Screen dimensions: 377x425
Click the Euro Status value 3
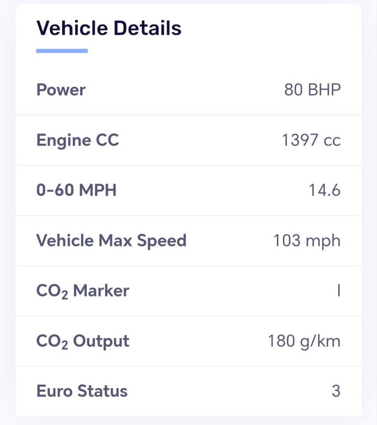coord(336,391)
